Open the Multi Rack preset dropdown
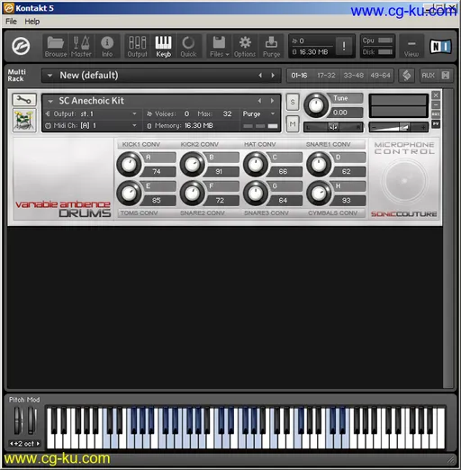 [x=50, y=76]
